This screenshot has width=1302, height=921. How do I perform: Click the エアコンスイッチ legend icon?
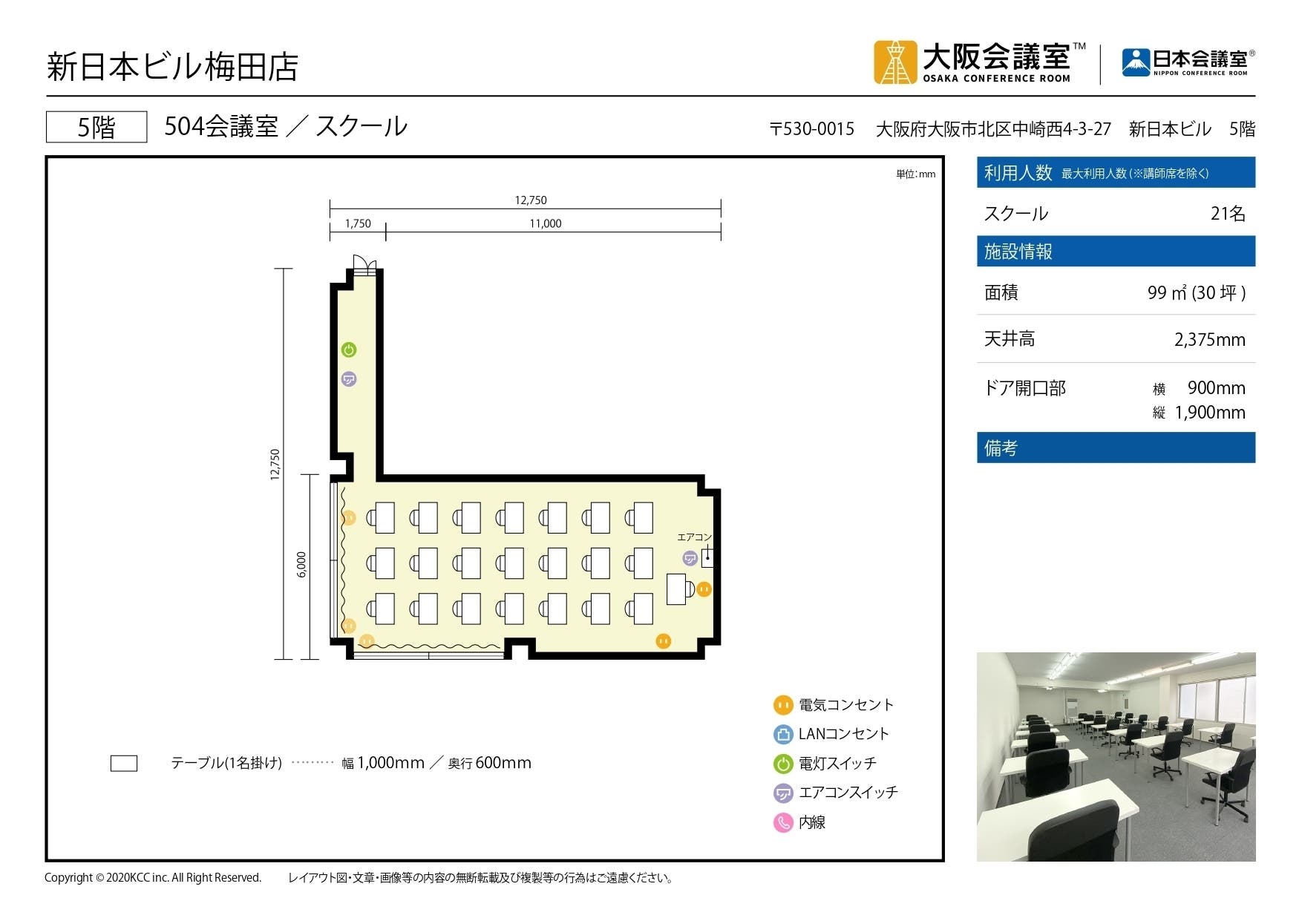click(782, 793)
